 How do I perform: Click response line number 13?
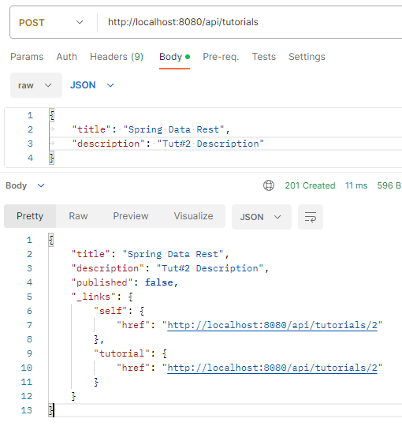point(26,410)
